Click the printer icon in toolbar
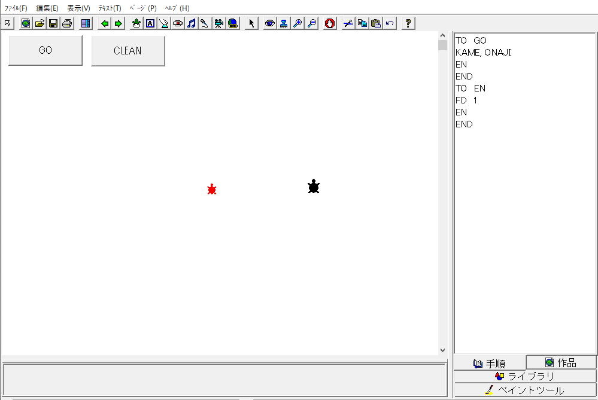Viewport: 598px width, 400px height. (x=67, y=23)
